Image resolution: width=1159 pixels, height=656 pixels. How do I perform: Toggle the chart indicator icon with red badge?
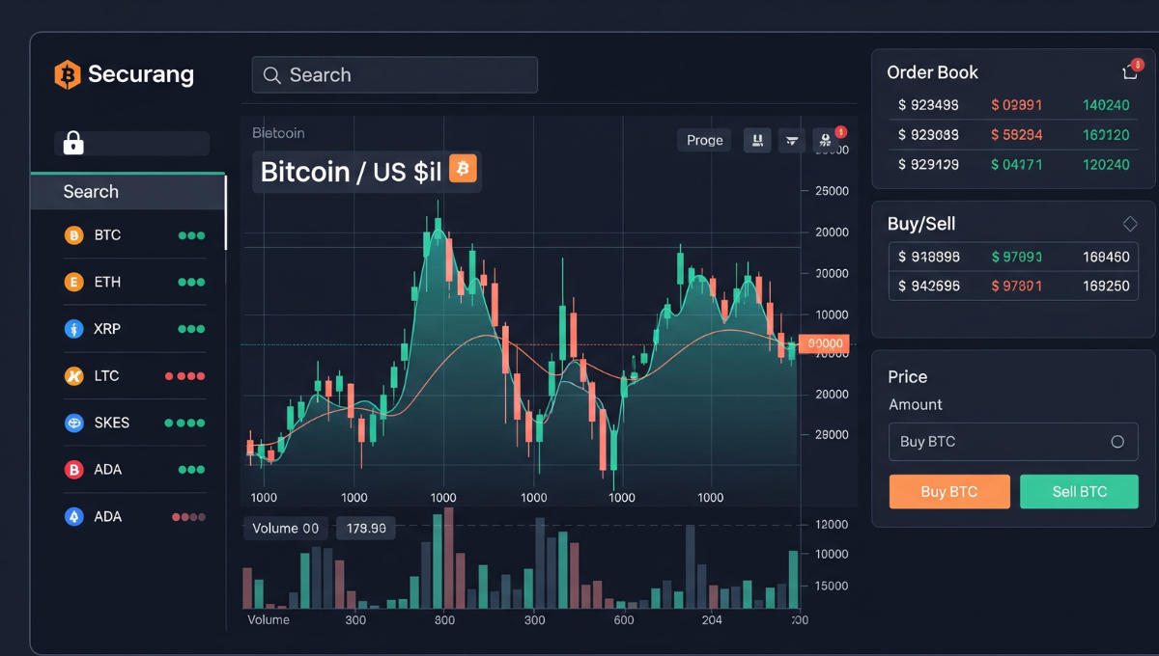click(826, 141)
